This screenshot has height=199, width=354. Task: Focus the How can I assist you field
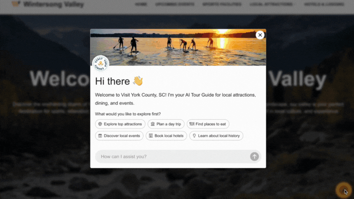click(x=172, y=156)
